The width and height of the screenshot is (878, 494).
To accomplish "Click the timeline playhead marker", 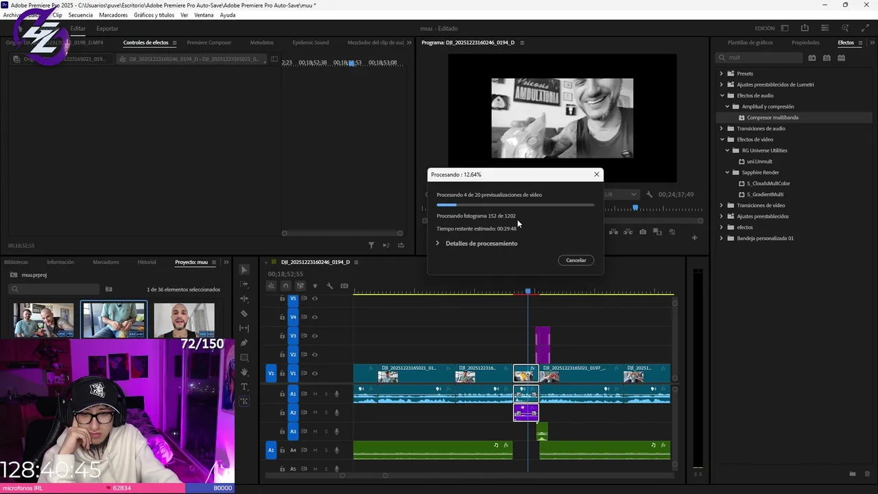I will [527, 292].
